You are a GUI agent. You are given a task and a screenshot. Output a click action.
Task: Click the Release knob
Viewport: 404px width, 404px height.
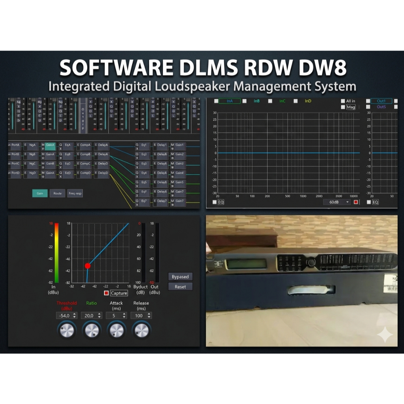pos(142,330)
